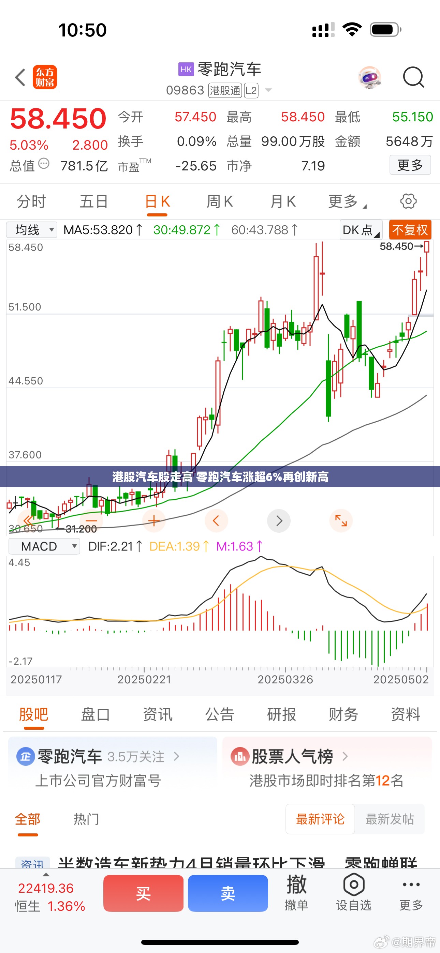Open the robot assistant avatar icon

click(370, 78)
